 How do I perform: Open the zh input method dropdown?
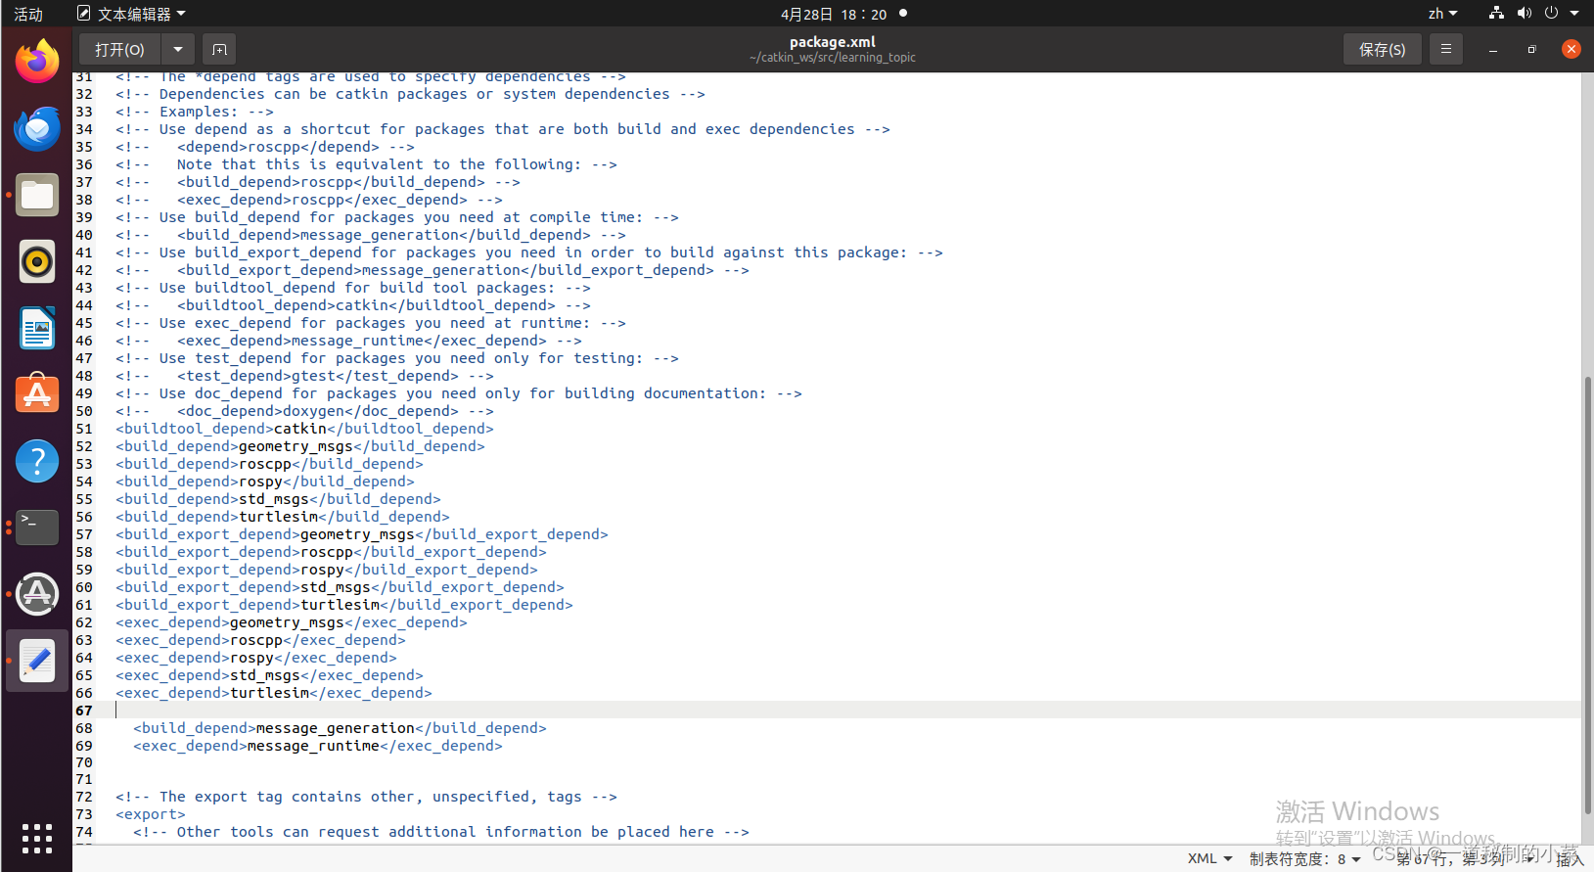[x=1442, y=13]
